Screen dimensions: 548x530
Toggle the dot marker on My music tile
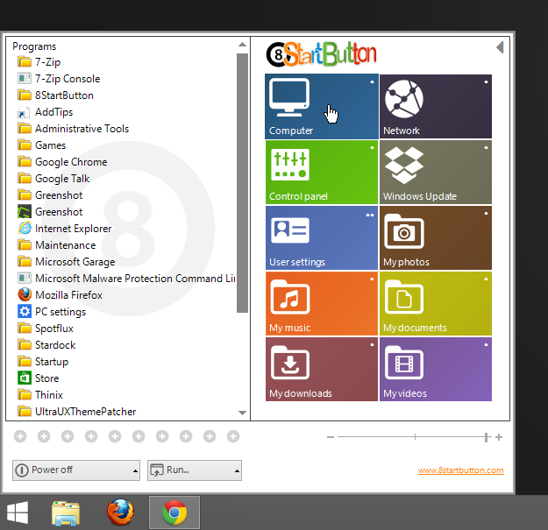(373, 279)
